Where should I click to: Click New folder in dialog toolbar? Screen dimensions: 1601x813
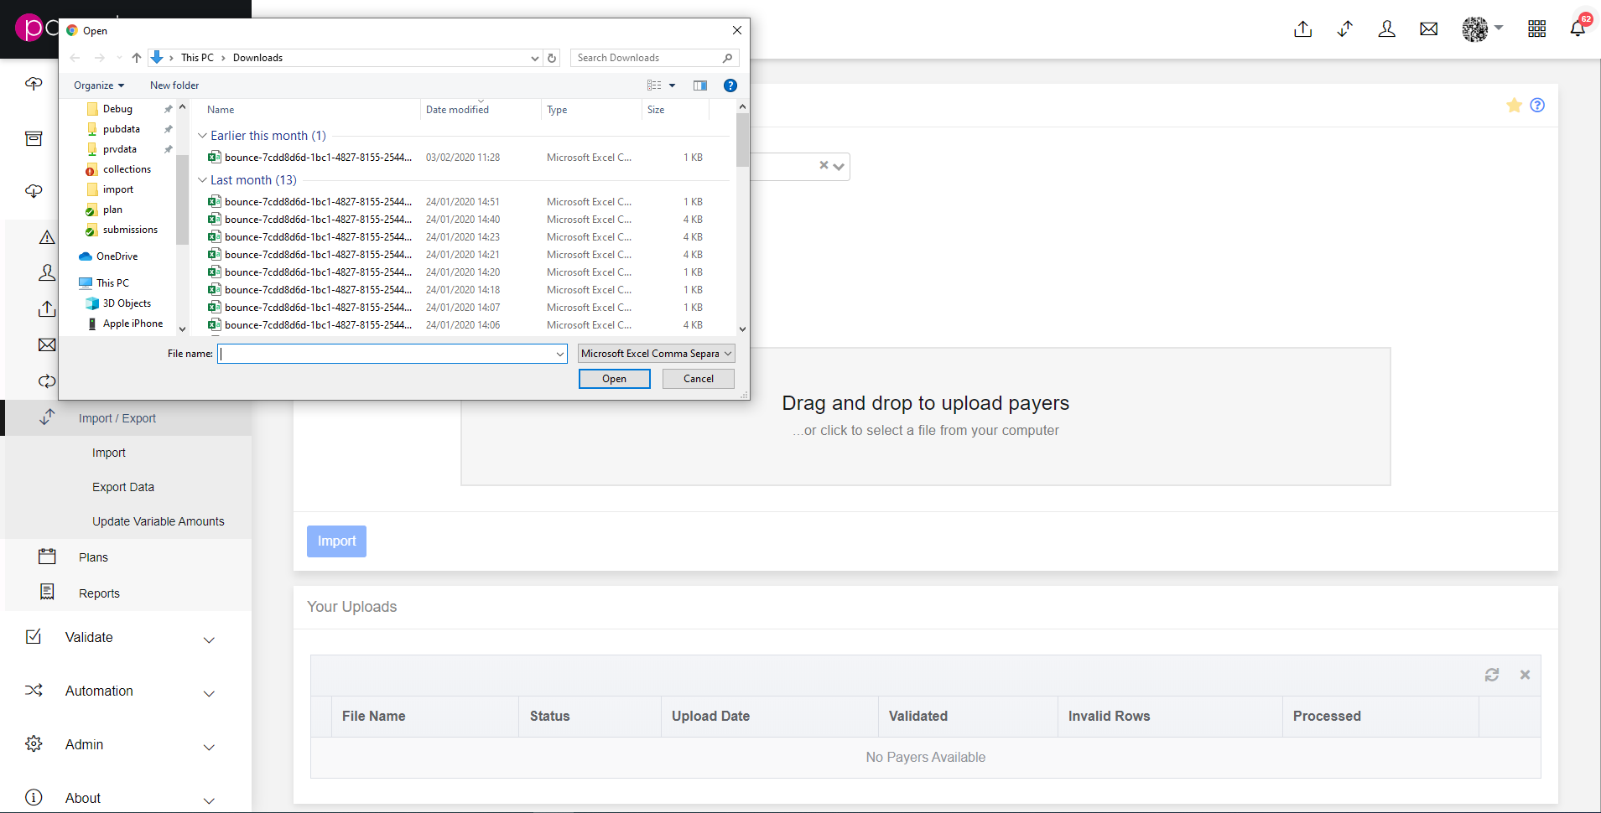coord(174,85)
